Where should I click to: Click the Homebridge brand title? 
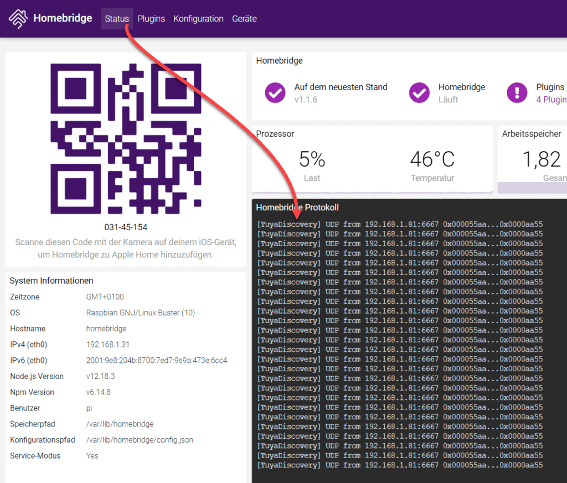pyautogui.click(x=63, y=18)
